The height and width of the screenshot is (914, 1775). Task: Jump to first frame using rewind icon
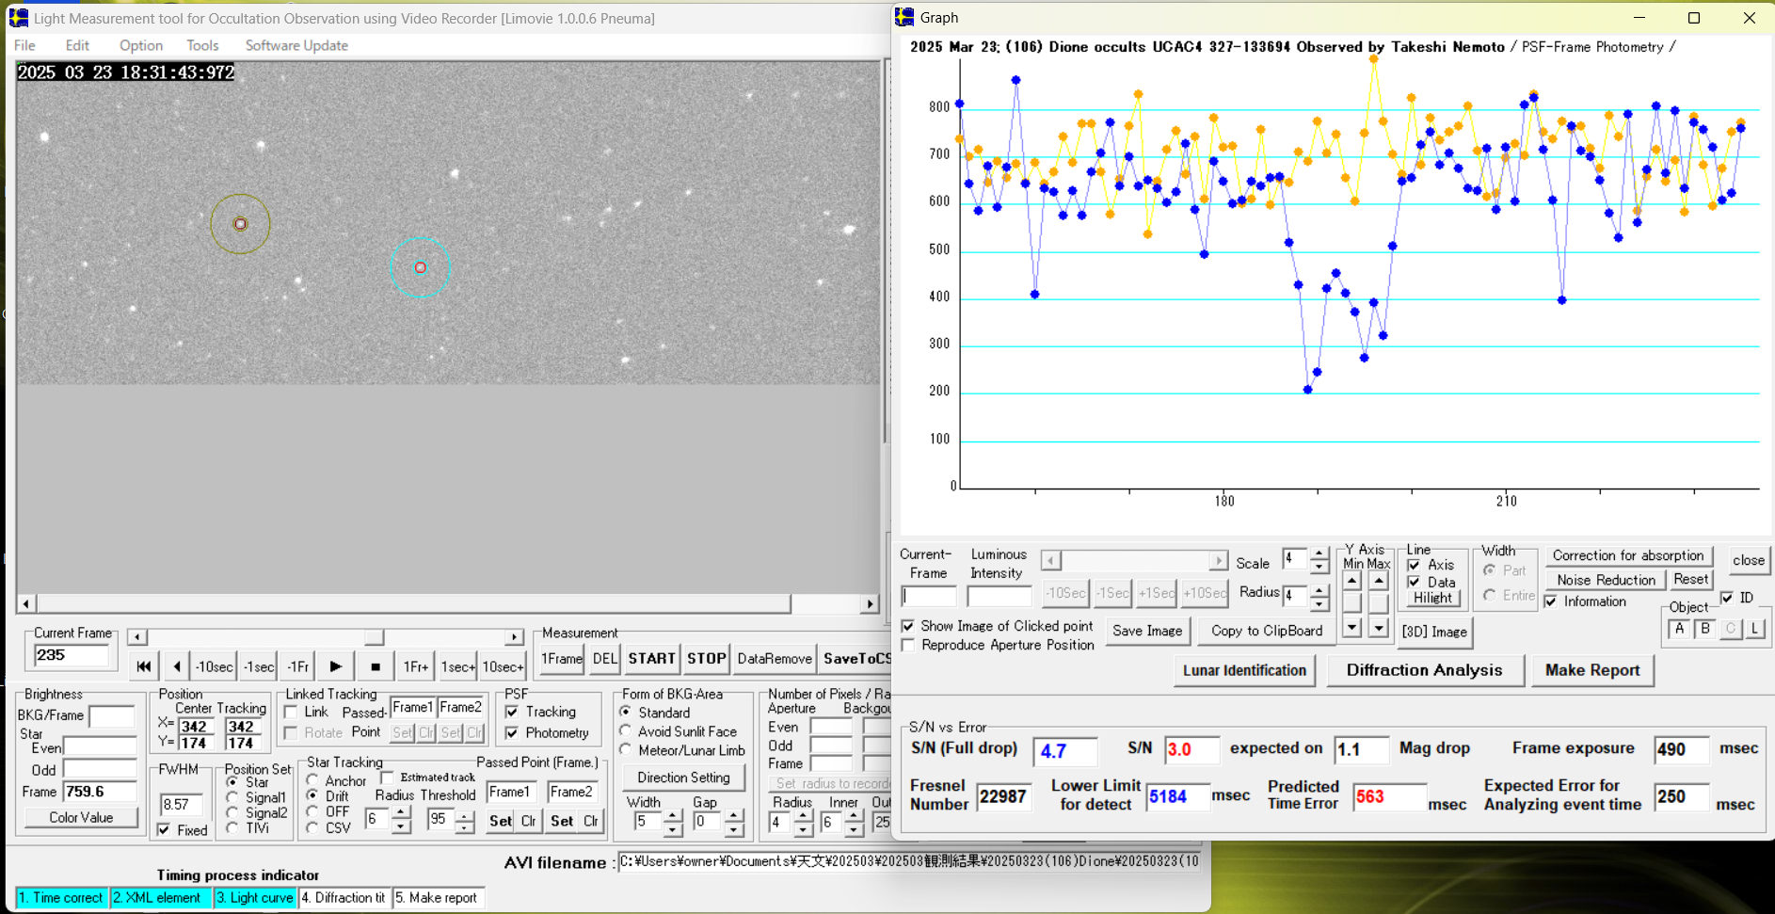(x=143, y=666)
